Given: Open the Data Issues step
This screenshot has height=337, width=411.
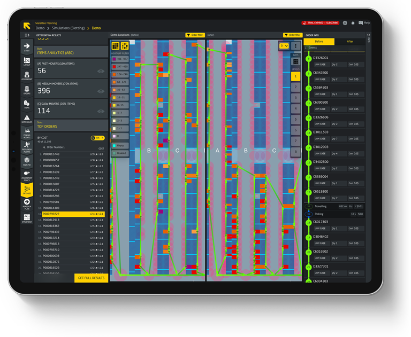Looking at the screenshot, I should [x=27, y=119].
